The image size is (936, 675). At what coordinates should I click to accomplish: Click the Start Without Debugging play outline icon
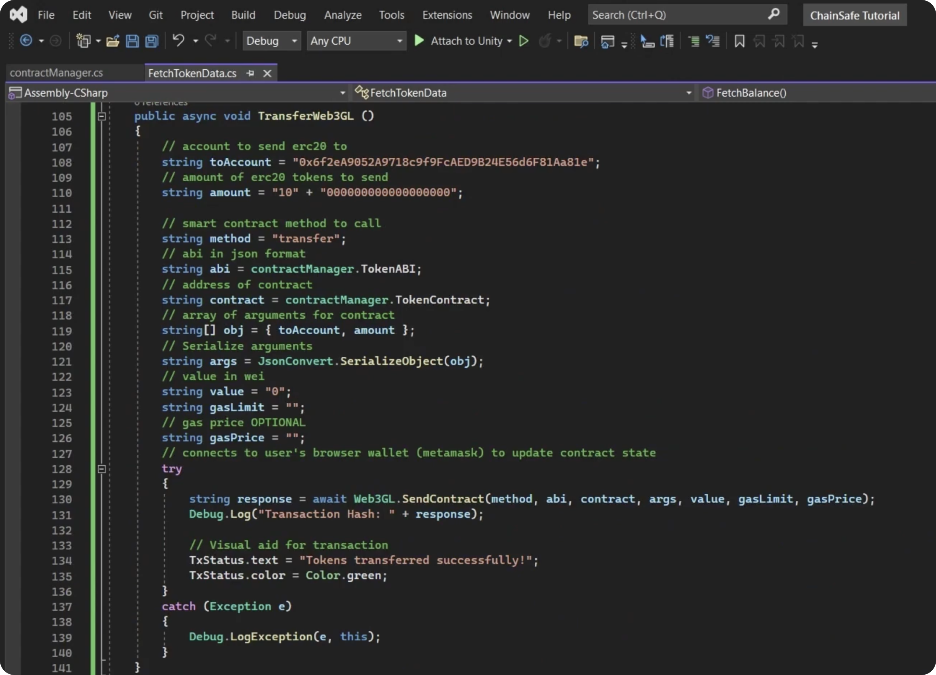coord(524,41)
